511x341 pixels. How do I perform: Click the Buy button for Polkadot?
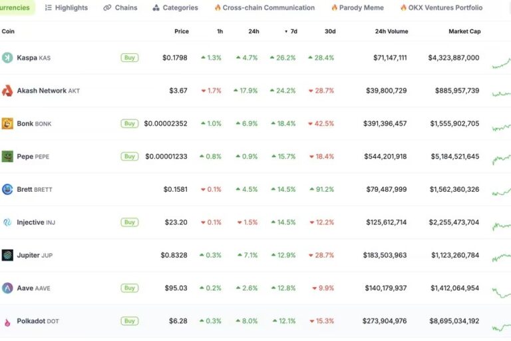129,321
